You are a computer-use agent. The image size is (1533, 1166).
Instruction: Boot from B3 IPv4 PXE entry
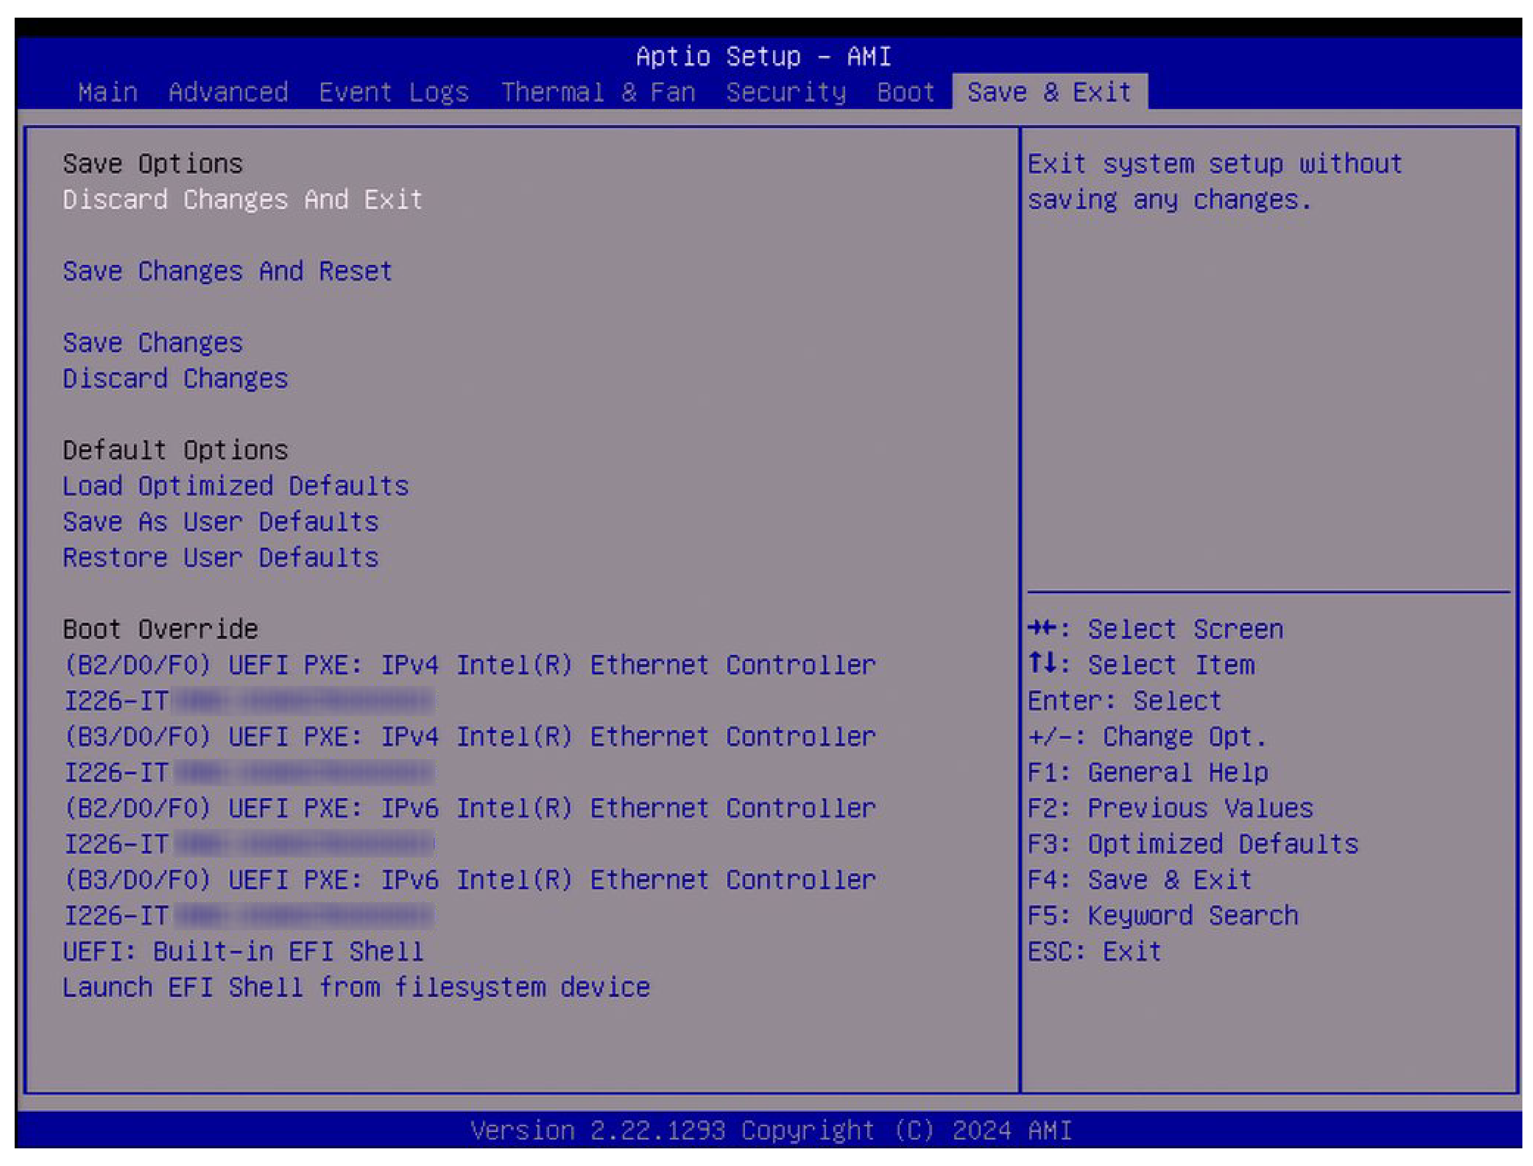pyautogui.click(x=469, y=737)
